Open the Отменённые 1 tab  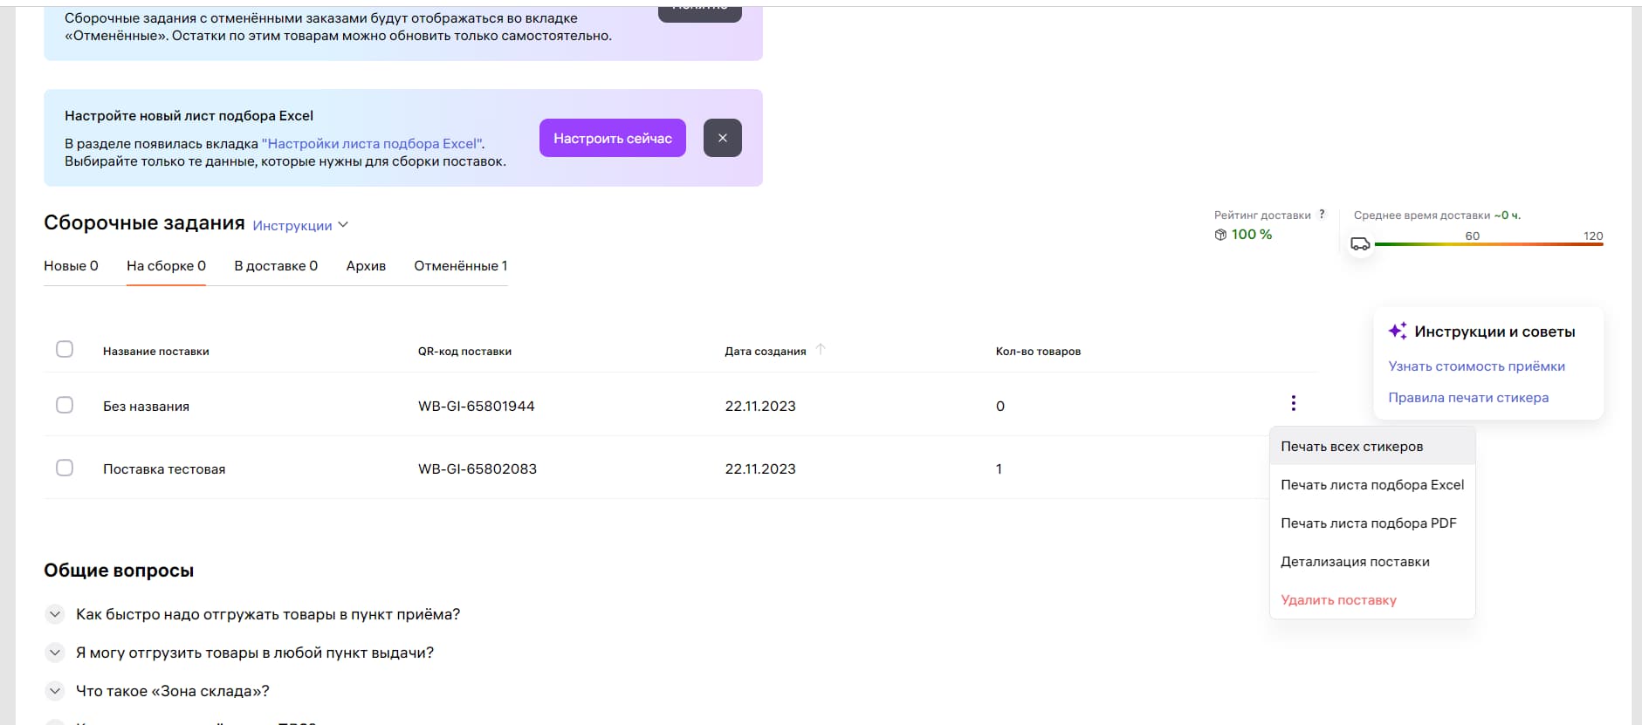tap(460, 266)
